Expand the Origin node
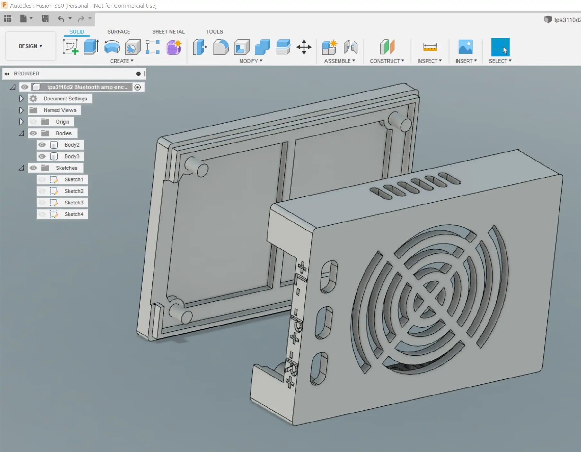 tap(21, 122)
